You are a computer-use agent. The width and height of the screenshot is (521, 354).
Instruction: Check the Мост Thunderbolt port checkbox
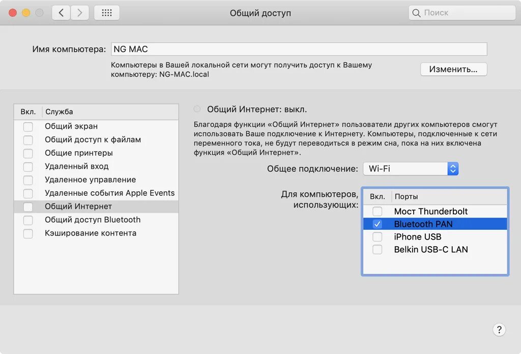click(x=377, y=212)
